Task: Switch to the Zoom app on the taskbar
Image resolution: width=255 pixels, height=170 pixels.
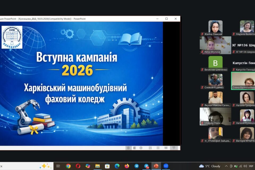Action: (166, 166)
